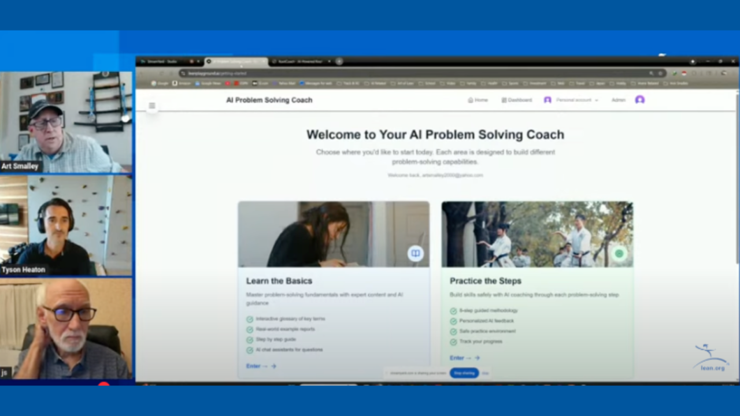The image size is (740, 416).
Task: Click the Home icon in the site header
Action: pos(470,100)
